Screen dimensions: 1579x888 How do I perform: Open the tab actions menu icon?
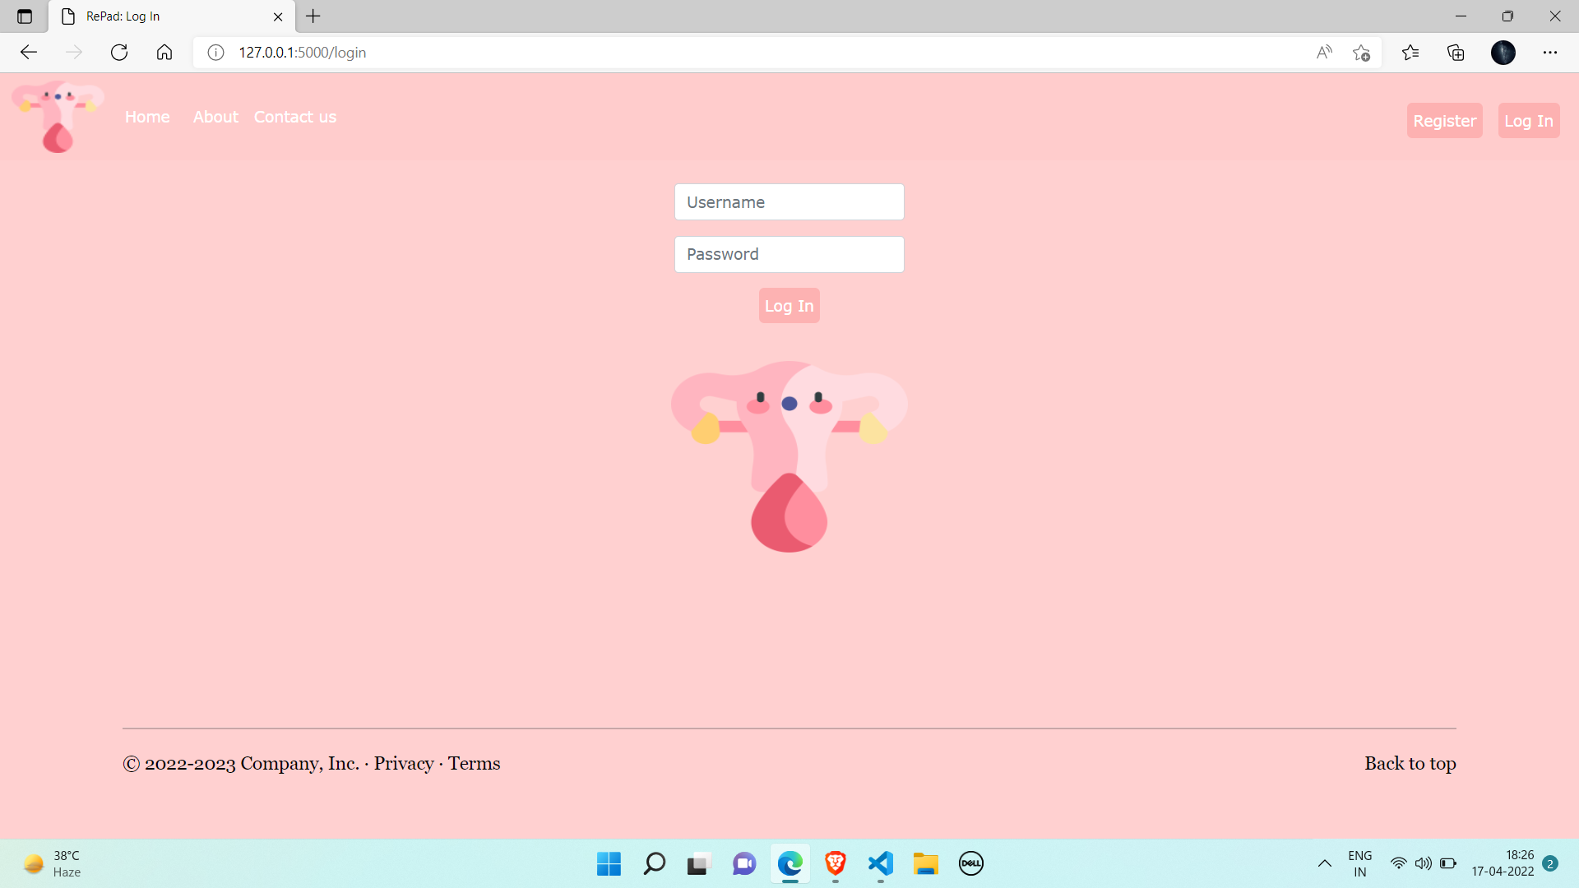click(25, 16)
